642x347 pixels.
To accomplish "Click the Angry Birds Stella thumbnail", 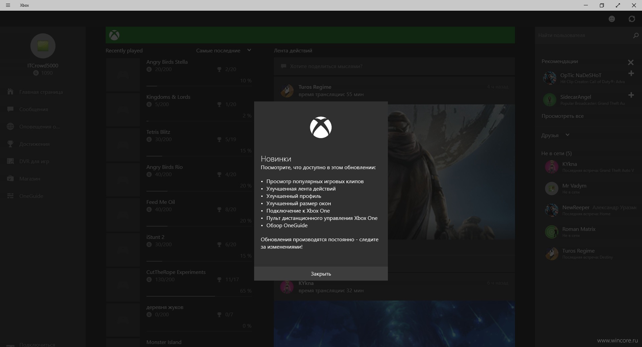I will 123,75.
